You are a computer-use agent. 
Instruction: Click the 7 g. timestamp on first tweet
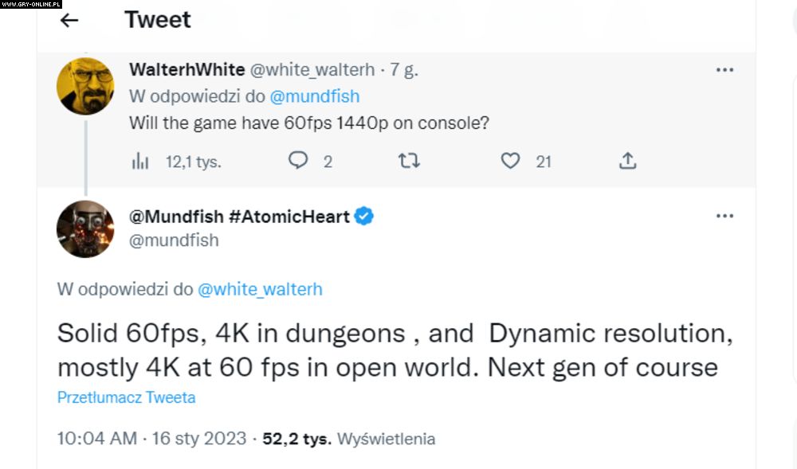click(404, 70)
